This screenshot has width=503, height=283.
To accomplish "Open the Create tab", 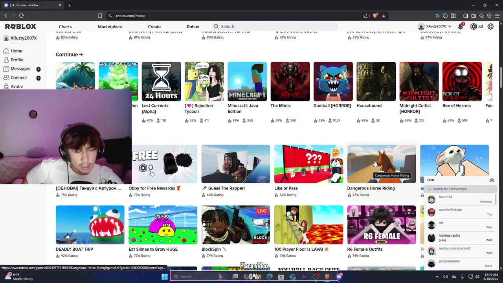I will (154, 27).
